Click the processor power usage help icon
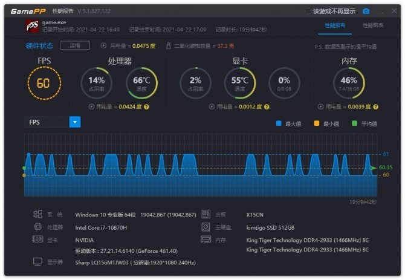 click(146, 106)
